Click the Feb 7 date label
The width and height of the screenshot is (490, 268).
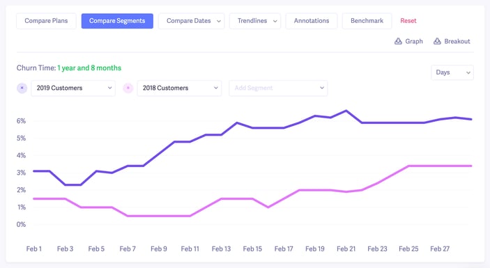(x=128, y=249)
